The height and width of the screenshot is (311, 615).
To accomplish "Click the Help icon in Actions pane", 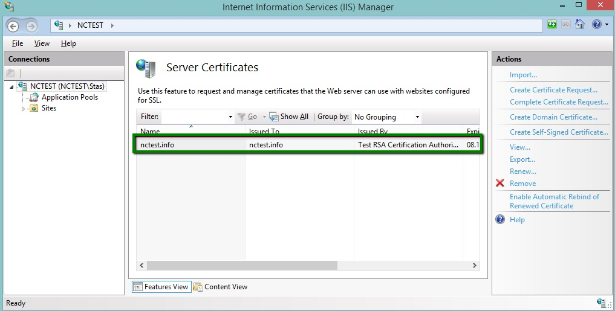I will pos(500,219).
